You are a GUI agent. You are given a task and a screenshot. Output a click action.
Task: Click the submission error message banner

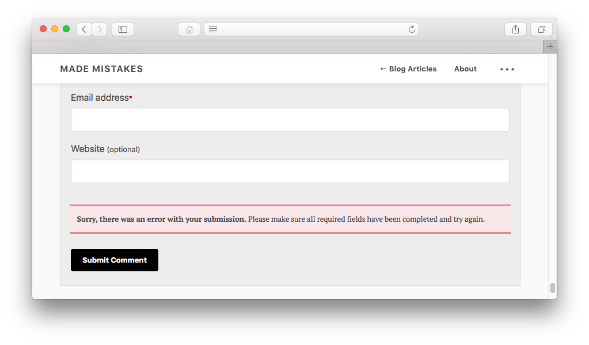pos(290,219)
